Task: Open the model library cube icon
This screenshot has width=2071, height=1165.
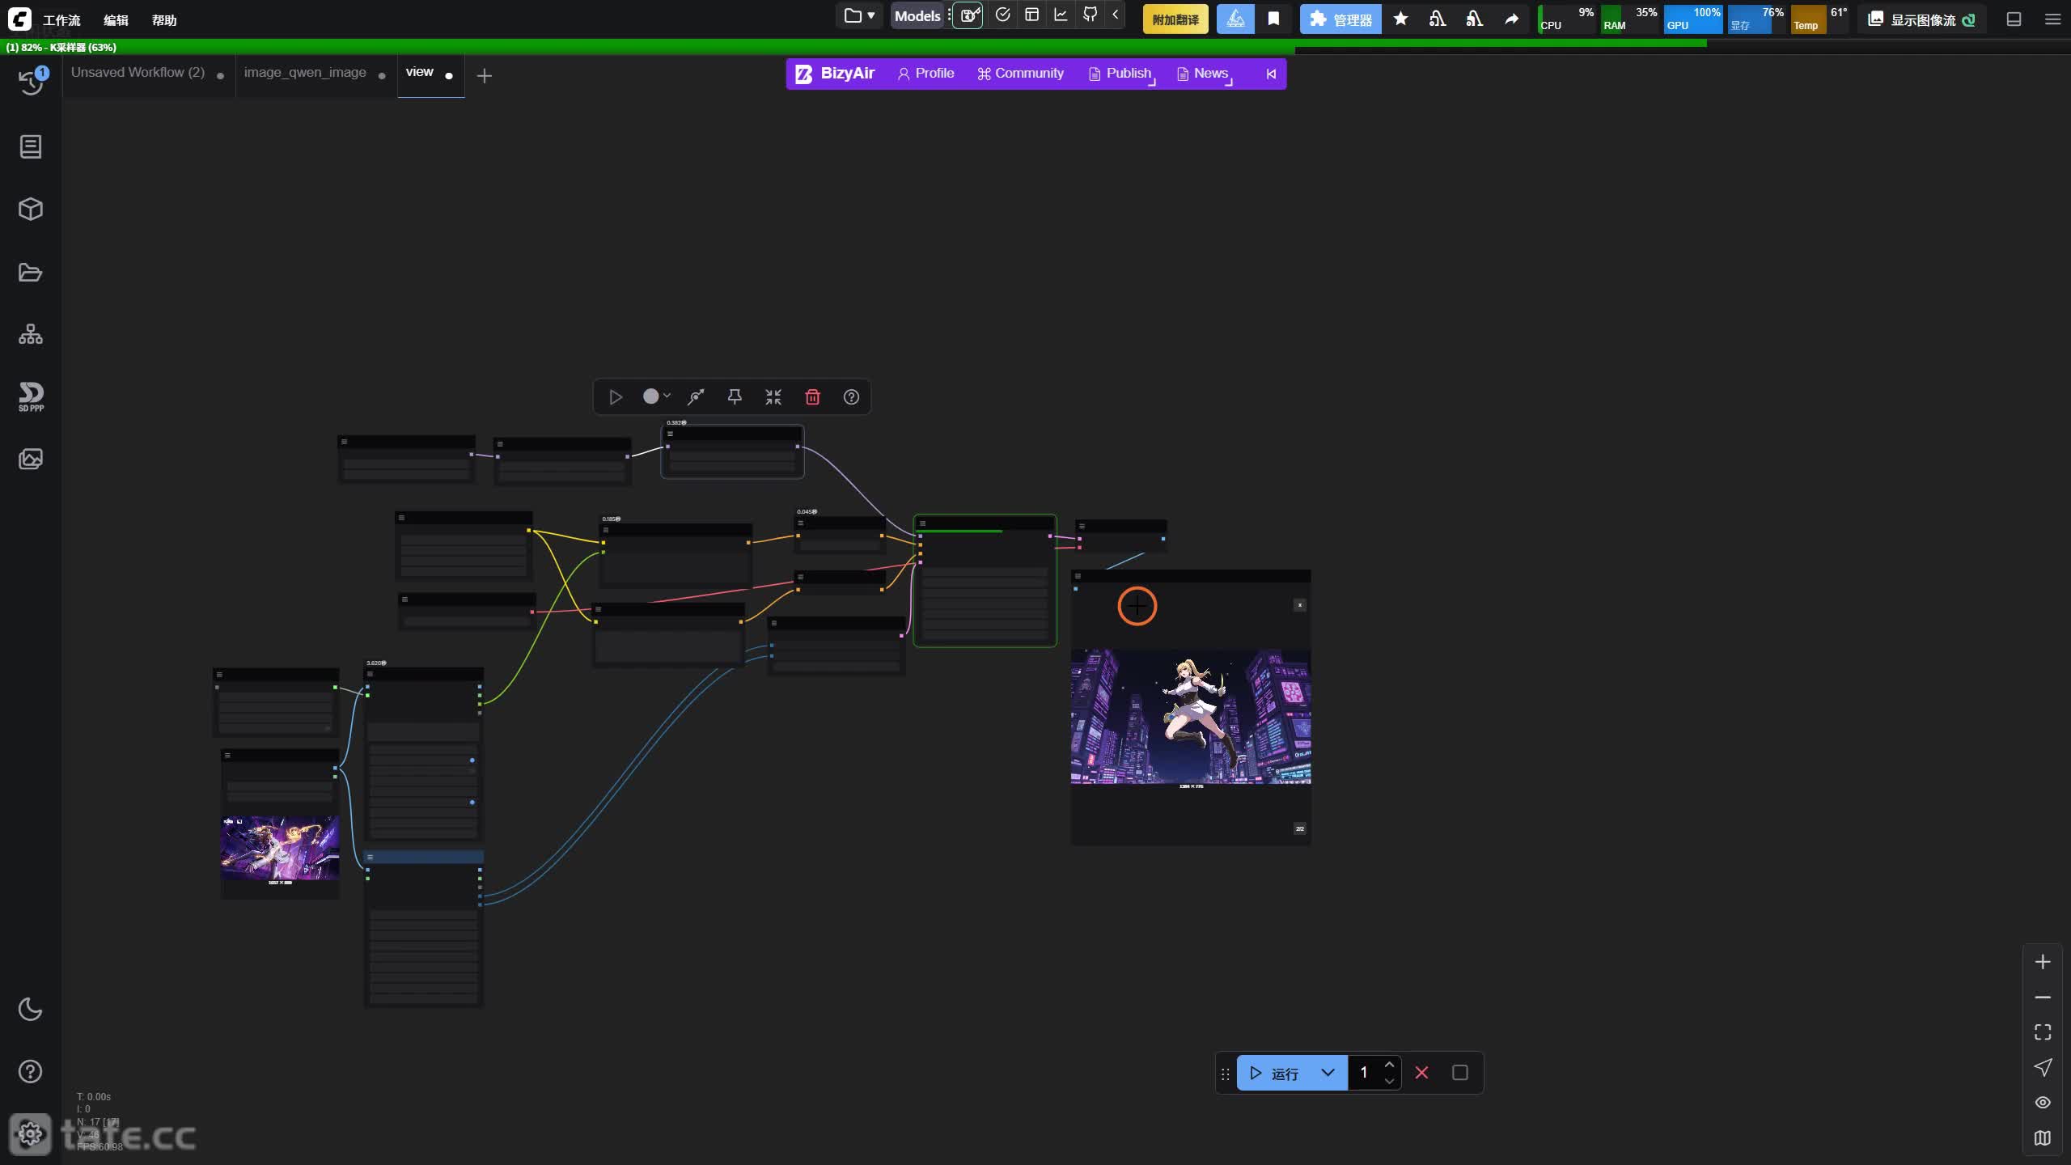Action: [31, 209]
